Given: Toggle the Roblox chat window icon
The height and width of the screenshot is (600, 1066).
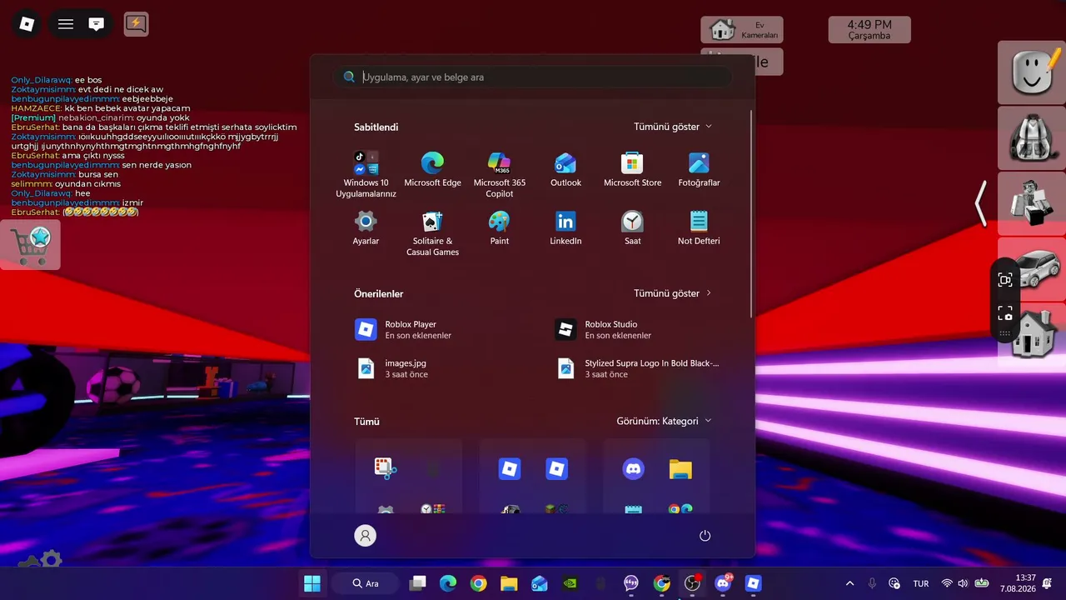Looking at the screenshot, I should point(97,24).
